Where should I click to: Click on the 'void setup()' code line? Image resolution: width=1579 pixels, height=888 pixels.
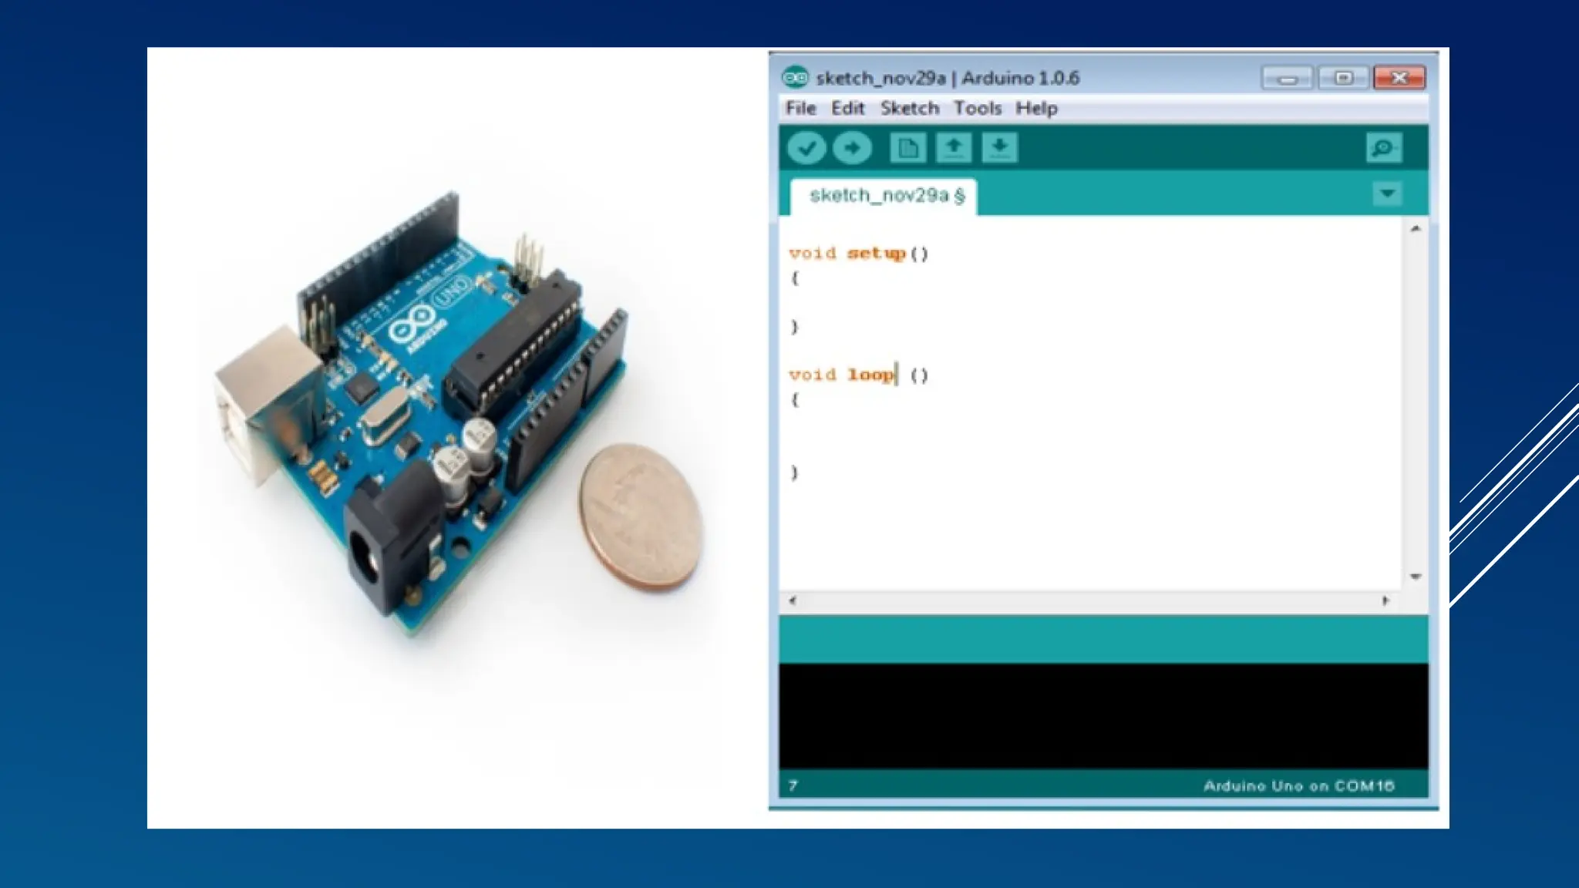coord(859,254)
